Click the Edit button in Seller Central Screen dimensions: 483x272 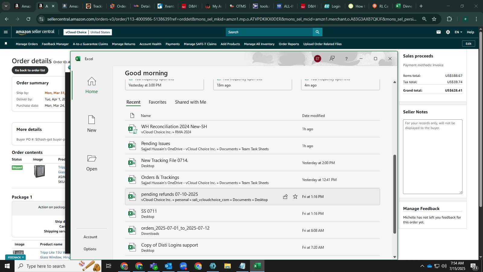(x=469, y=44)
